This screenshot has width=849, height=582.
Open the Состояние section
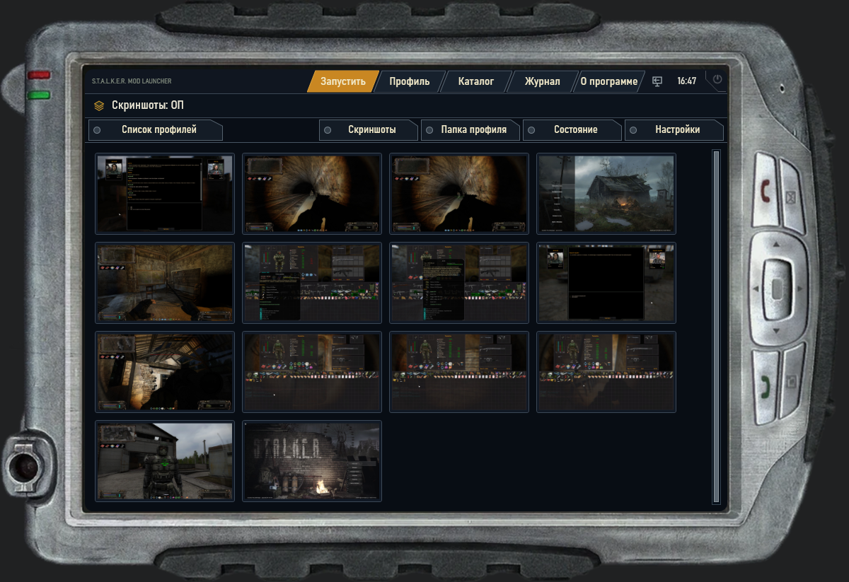[572, 130]
